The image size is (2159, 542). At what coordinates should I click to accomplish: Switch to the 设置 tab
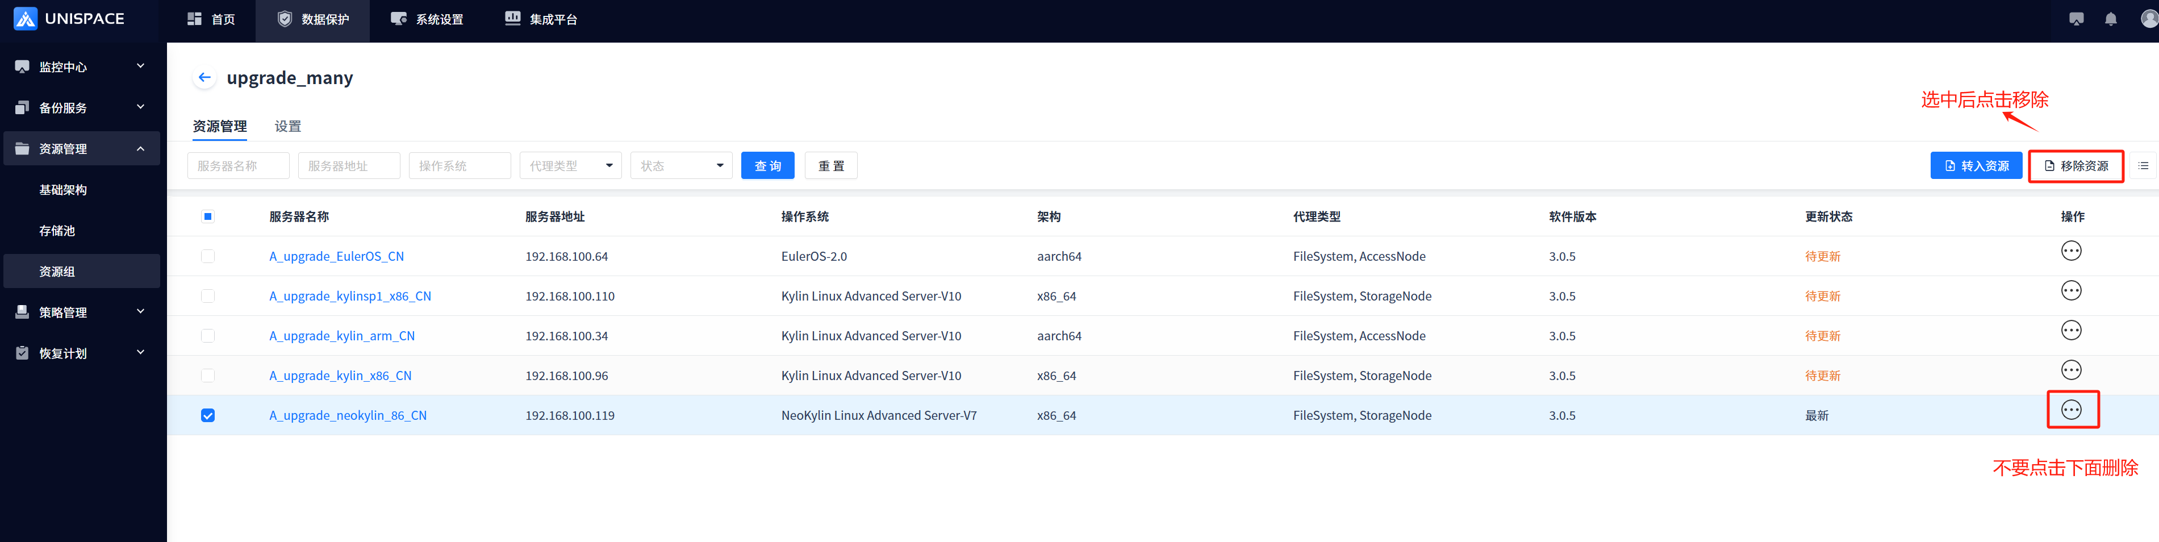click(x=287, y=127)
